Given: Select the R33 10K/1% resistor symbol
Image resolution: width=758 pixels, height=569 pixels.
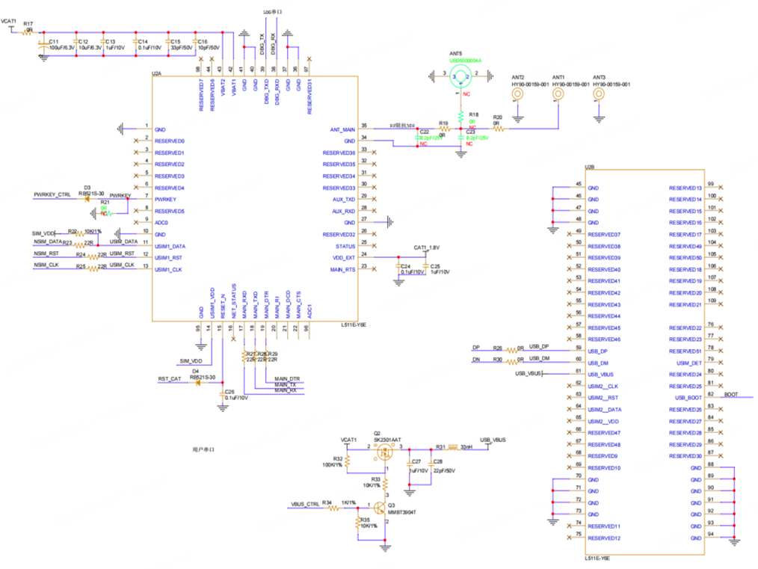Looking at the screenshot, I should click(385, 484).
